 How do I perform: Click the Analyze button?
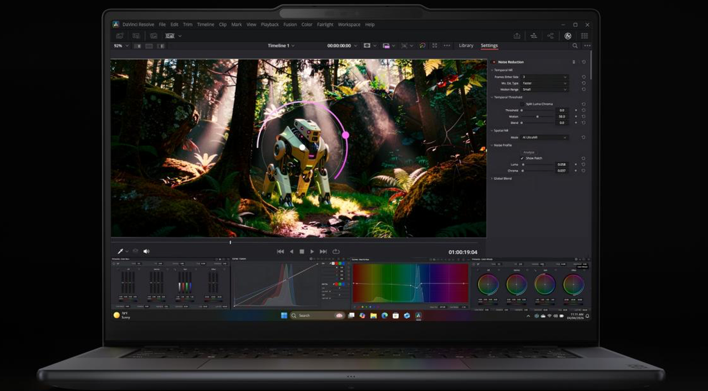528,152
